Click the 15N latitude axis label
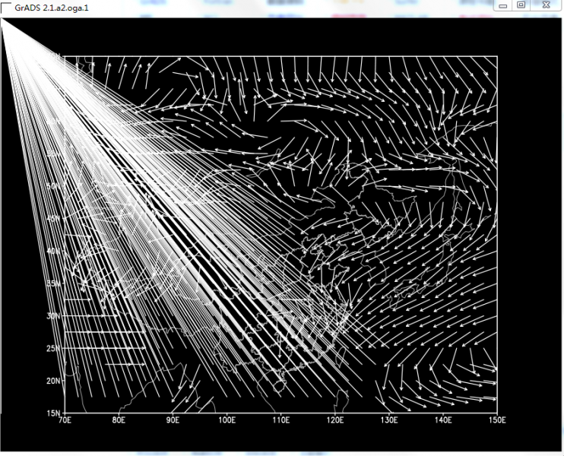Viewport: 564px width, 456px height. 54,413
